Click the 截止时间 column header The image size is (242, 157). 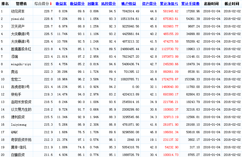point(232,4)
